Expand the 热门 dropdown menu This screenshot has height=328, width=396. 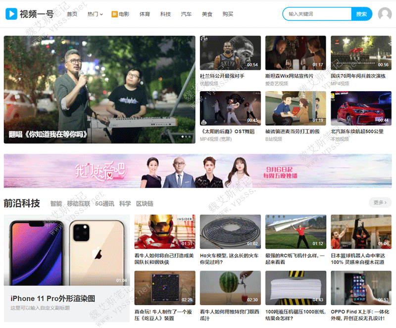pos(95,14)
